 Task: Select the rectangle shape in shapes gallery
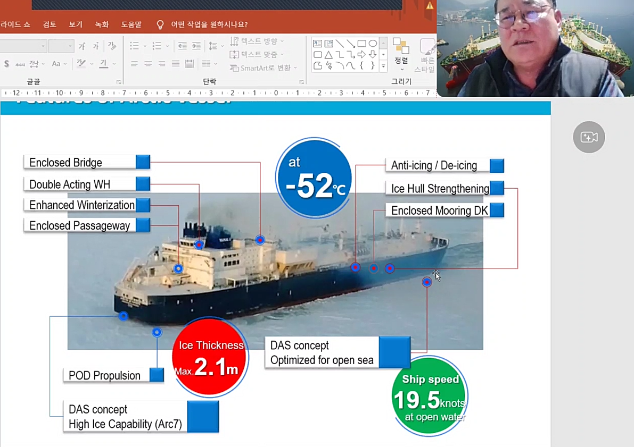pyautogui.click(x=361, y=44)
